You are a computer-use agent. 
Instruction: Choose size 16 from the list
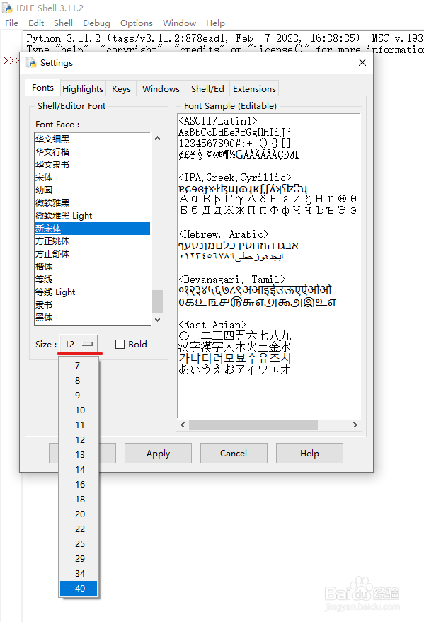pyautogui.click(x=79, y=484)
